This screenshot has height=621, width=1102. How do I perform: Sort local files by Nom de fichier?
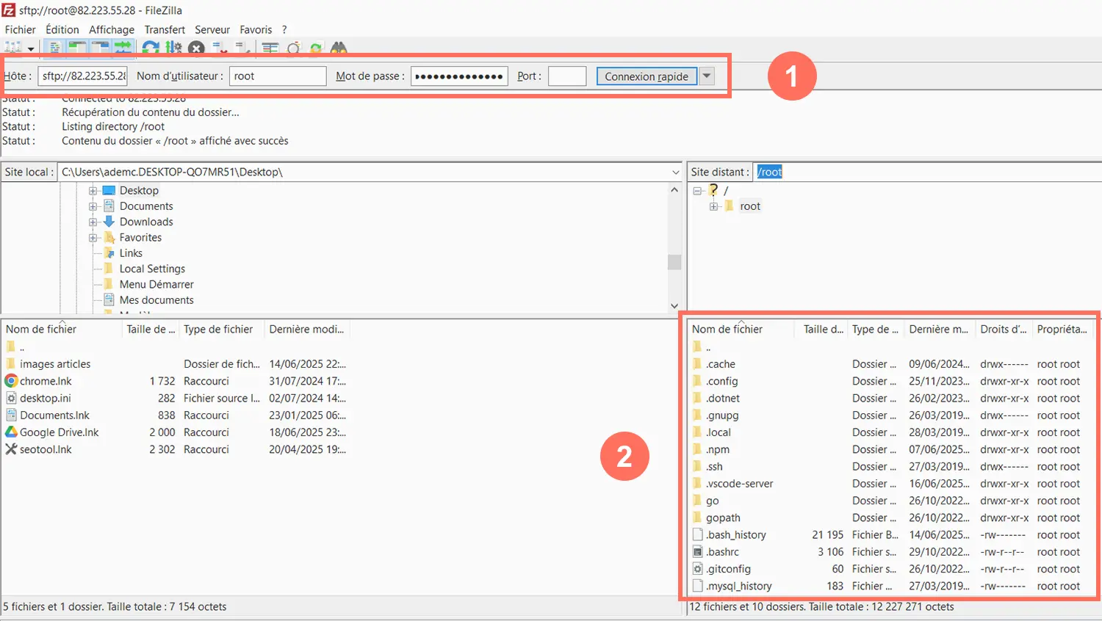[62, 330]
